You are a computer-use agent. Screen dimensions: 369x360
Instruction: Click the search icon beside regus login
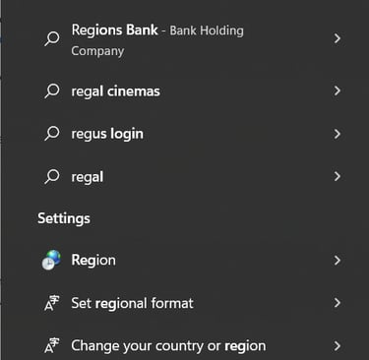[x=52, y=134]
